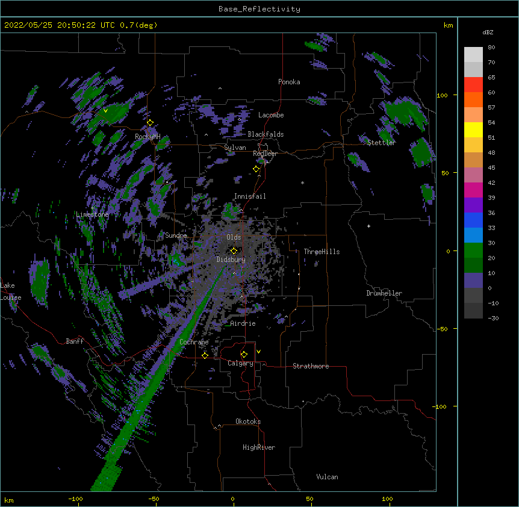
Task: Click the Innisfail label
Action: click(250, 196)
